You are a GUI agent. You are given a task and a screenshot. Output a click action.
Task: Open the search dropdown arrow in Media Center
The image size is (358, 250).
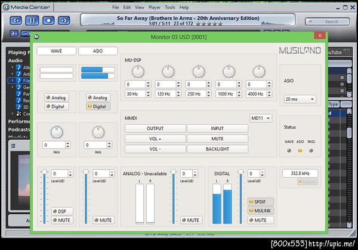pos(310,21)
